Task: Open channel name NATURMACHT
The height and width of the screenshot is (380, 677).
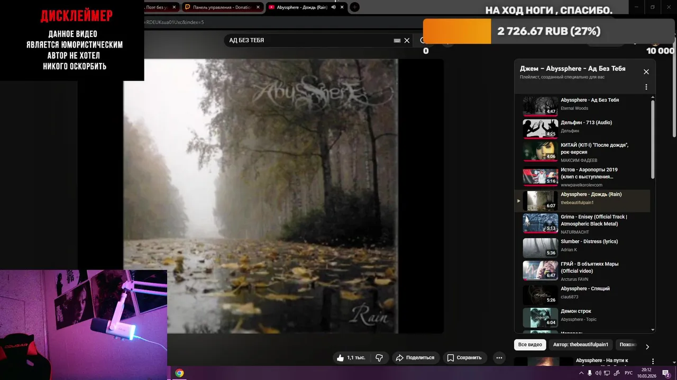Action: (575, 232)
